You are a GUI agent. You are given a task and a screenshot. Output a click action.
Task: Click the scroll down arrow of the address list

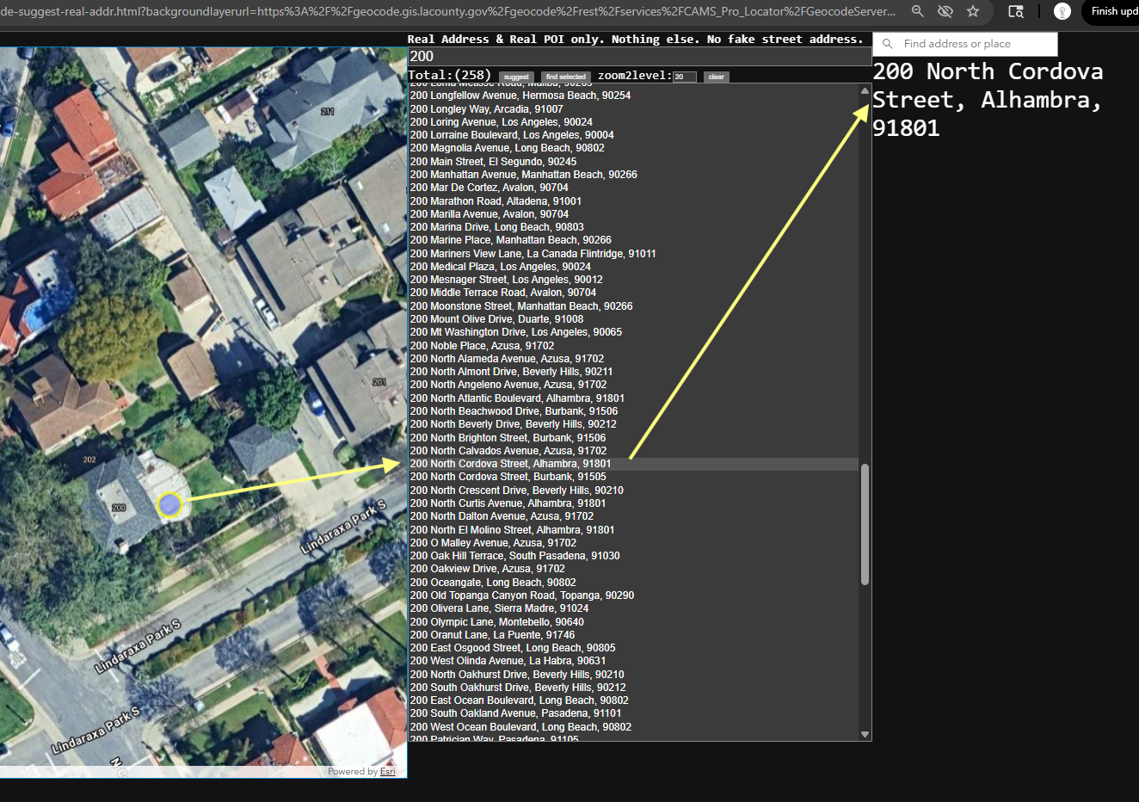pos(865,734)
